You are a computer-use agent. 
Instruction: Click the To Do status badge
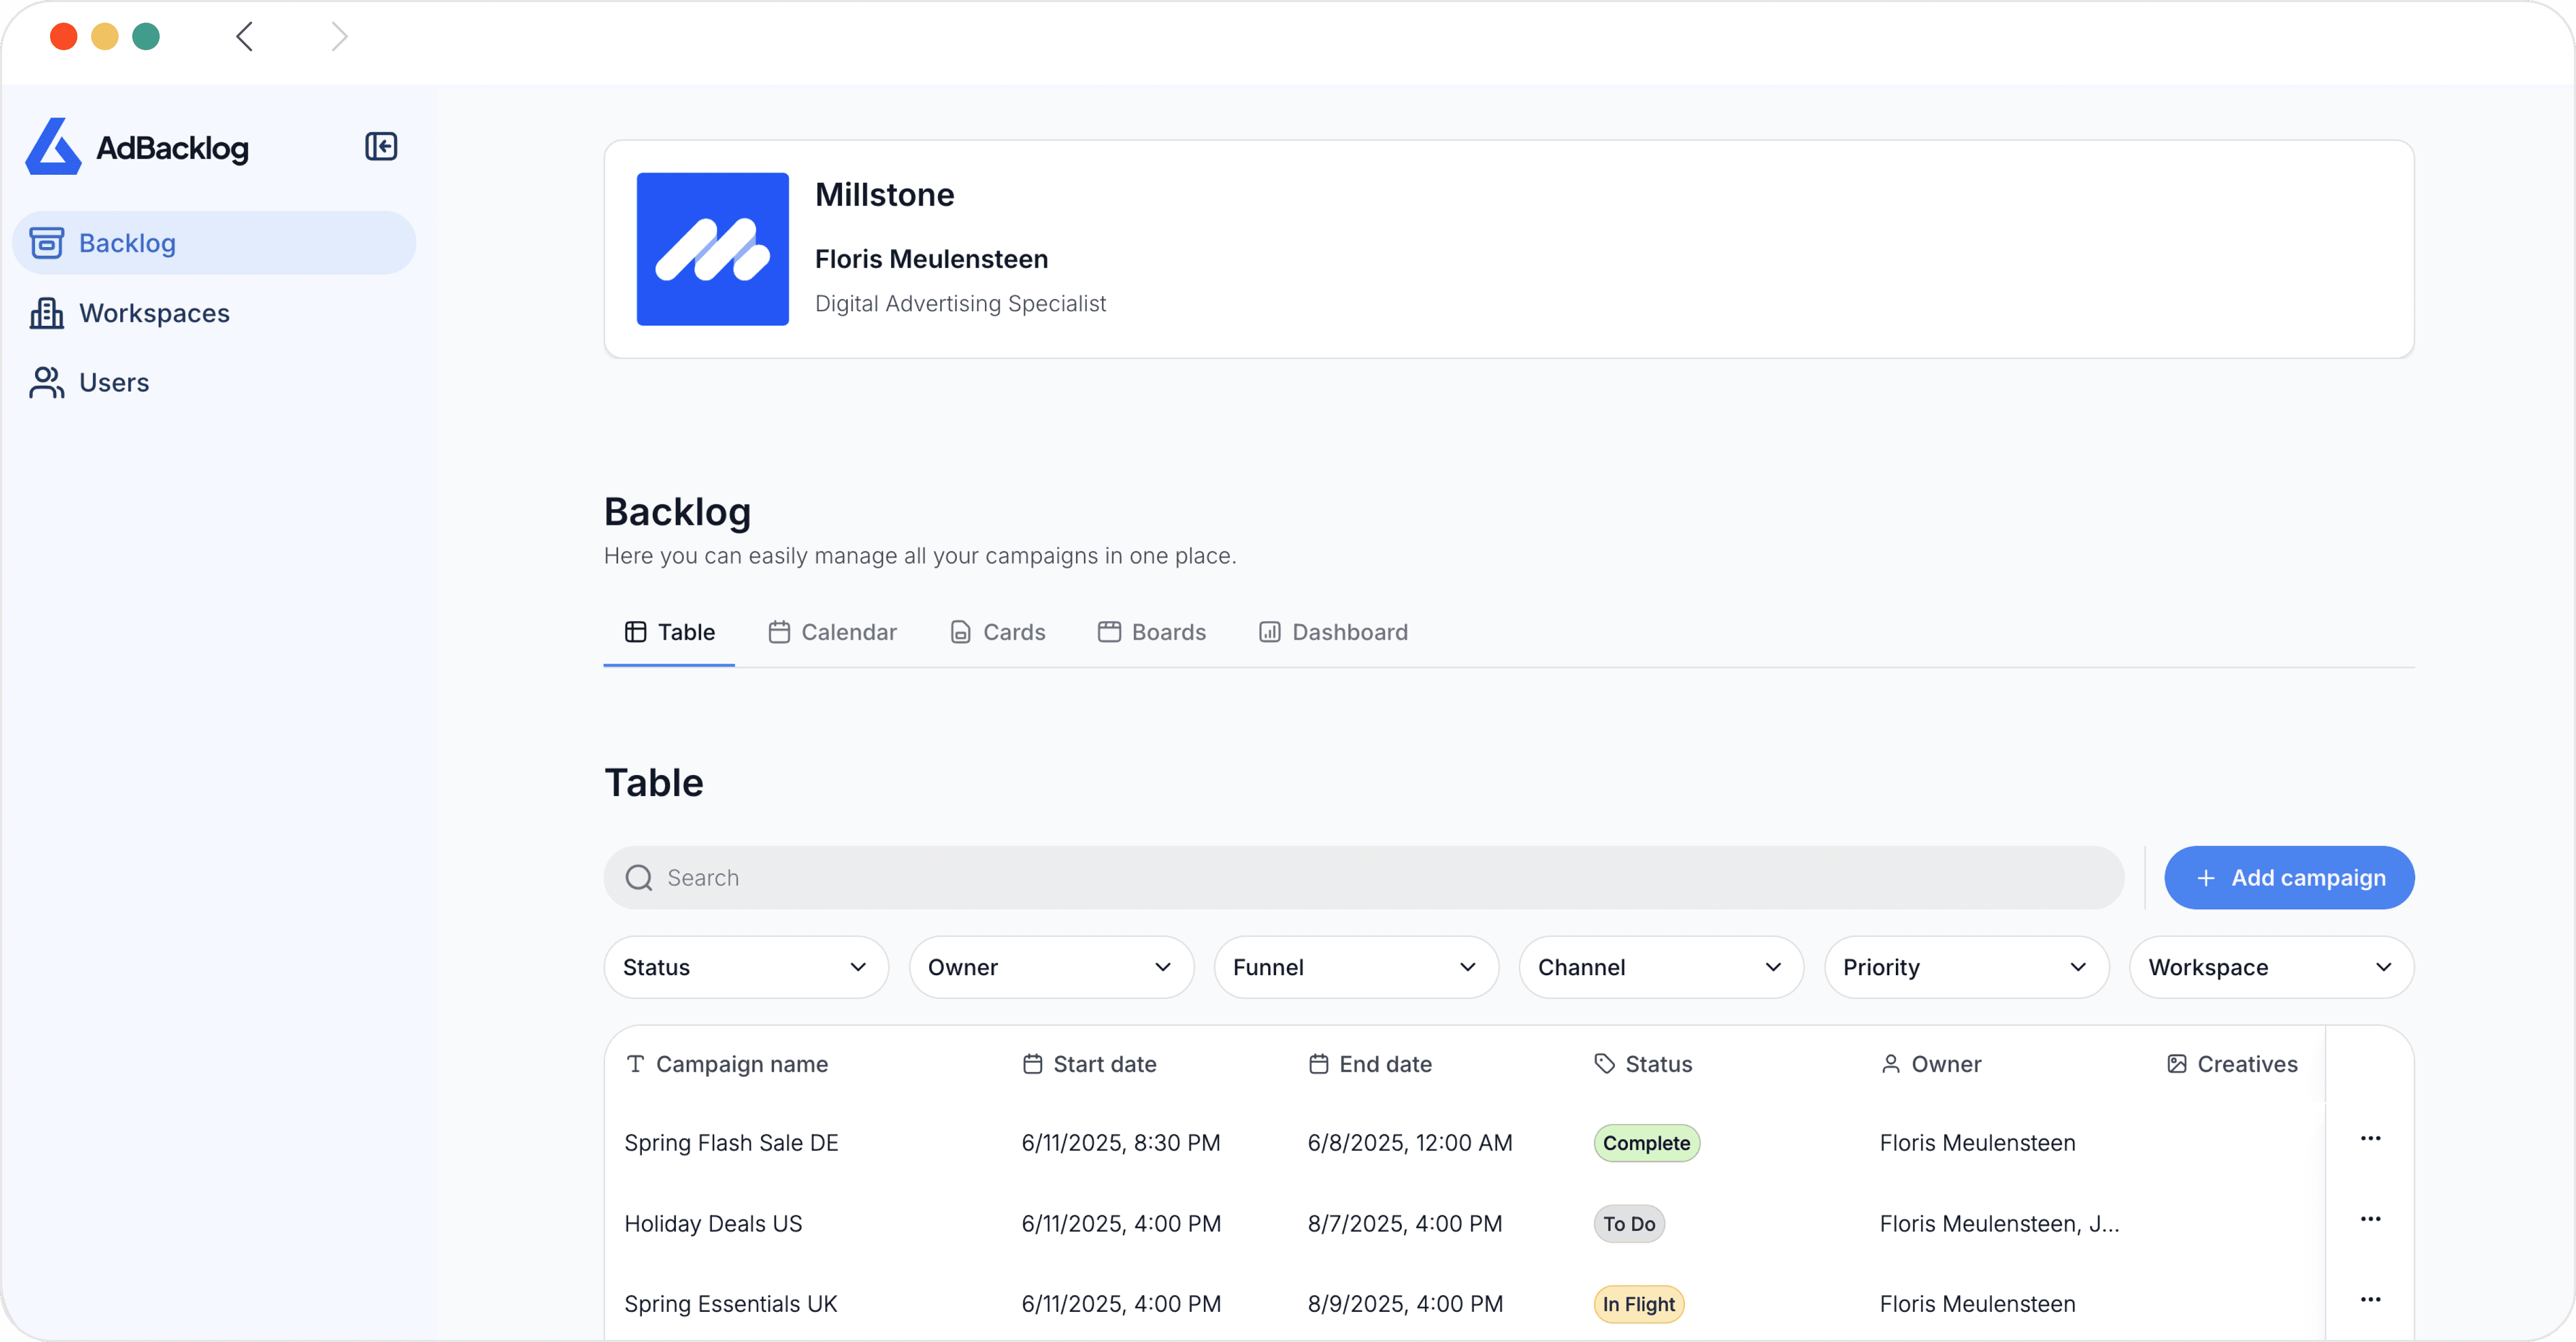click(1628, 1223)
